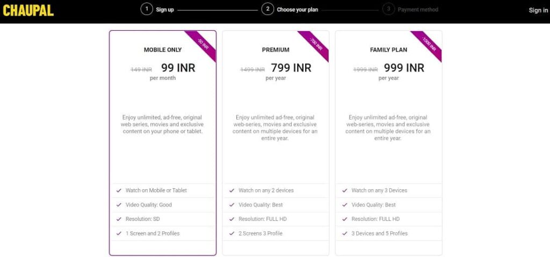
Task: Click the 799 INR per year price
Action: 291,68
